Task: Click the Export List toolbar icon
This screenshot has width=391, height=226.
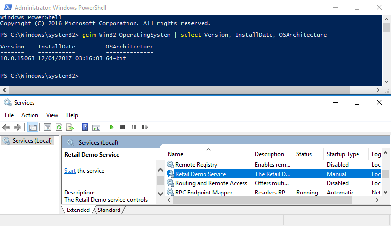Action: 70,128
